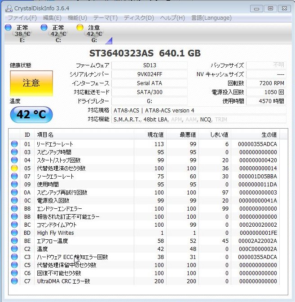Click status orb for 0A スピンアップ再試行回数
295x302 pixels.
pos(14,192)
